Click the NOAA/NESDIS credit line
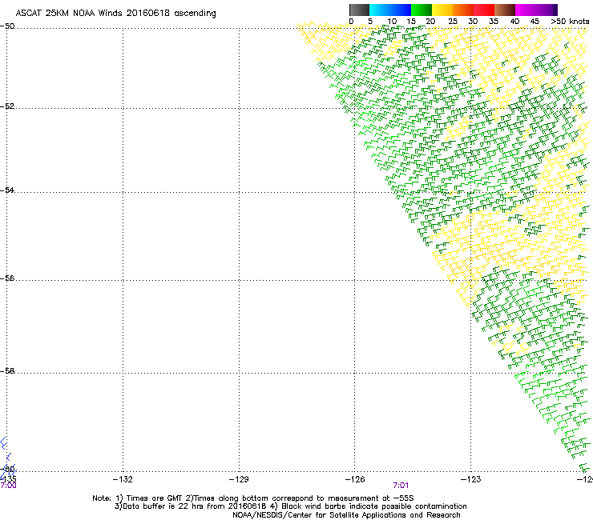The image size is (593, 520). point(346,515)
